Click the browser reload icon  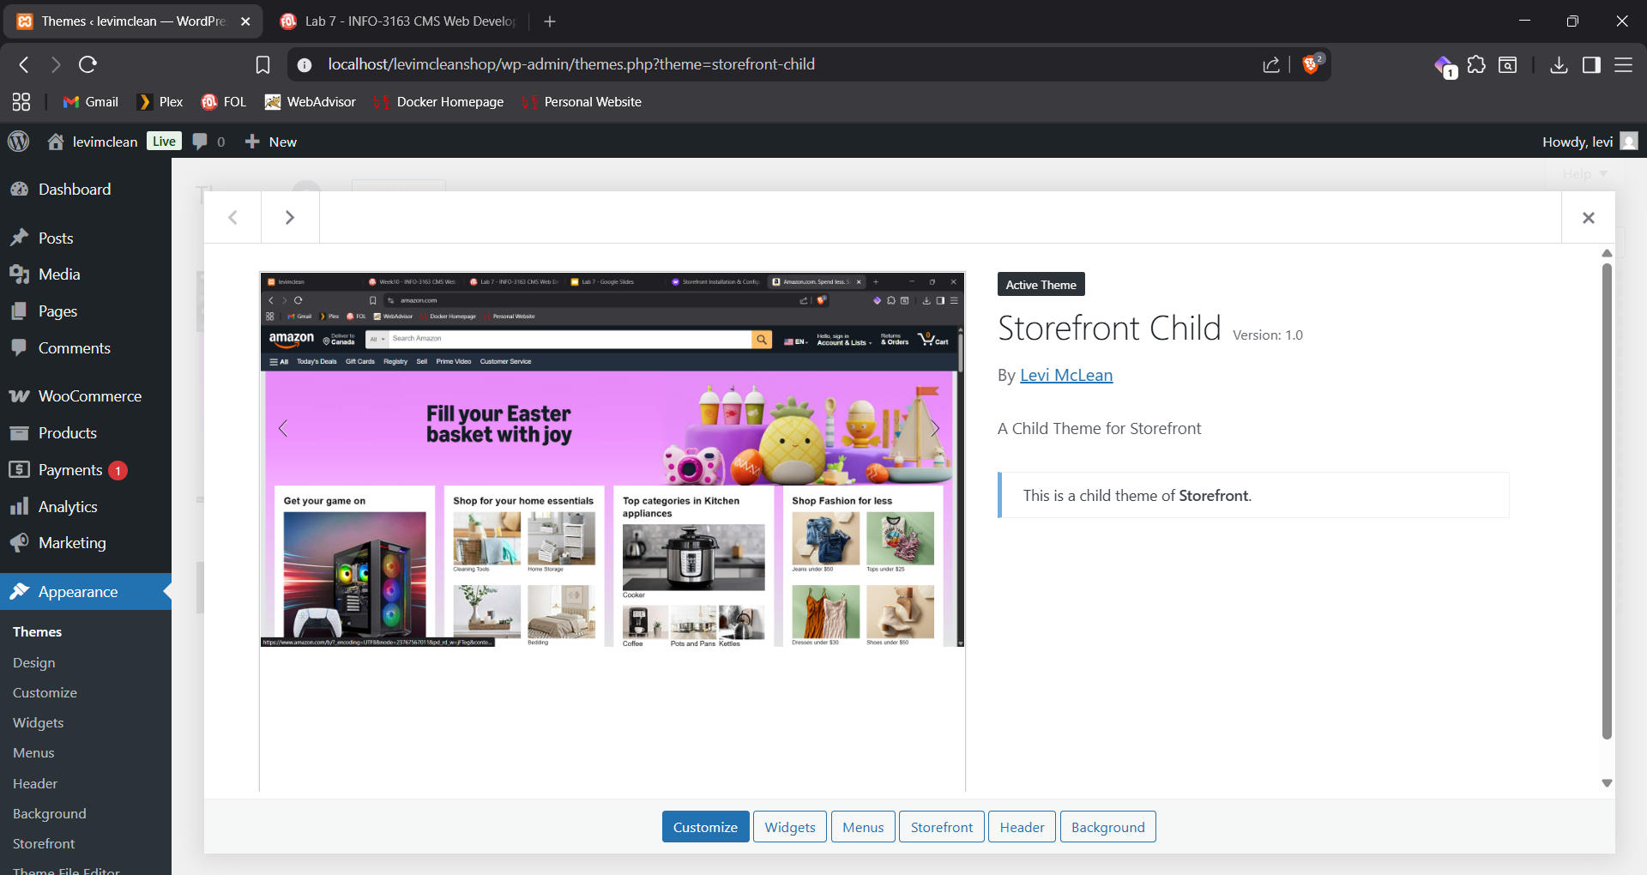(87, 64)
